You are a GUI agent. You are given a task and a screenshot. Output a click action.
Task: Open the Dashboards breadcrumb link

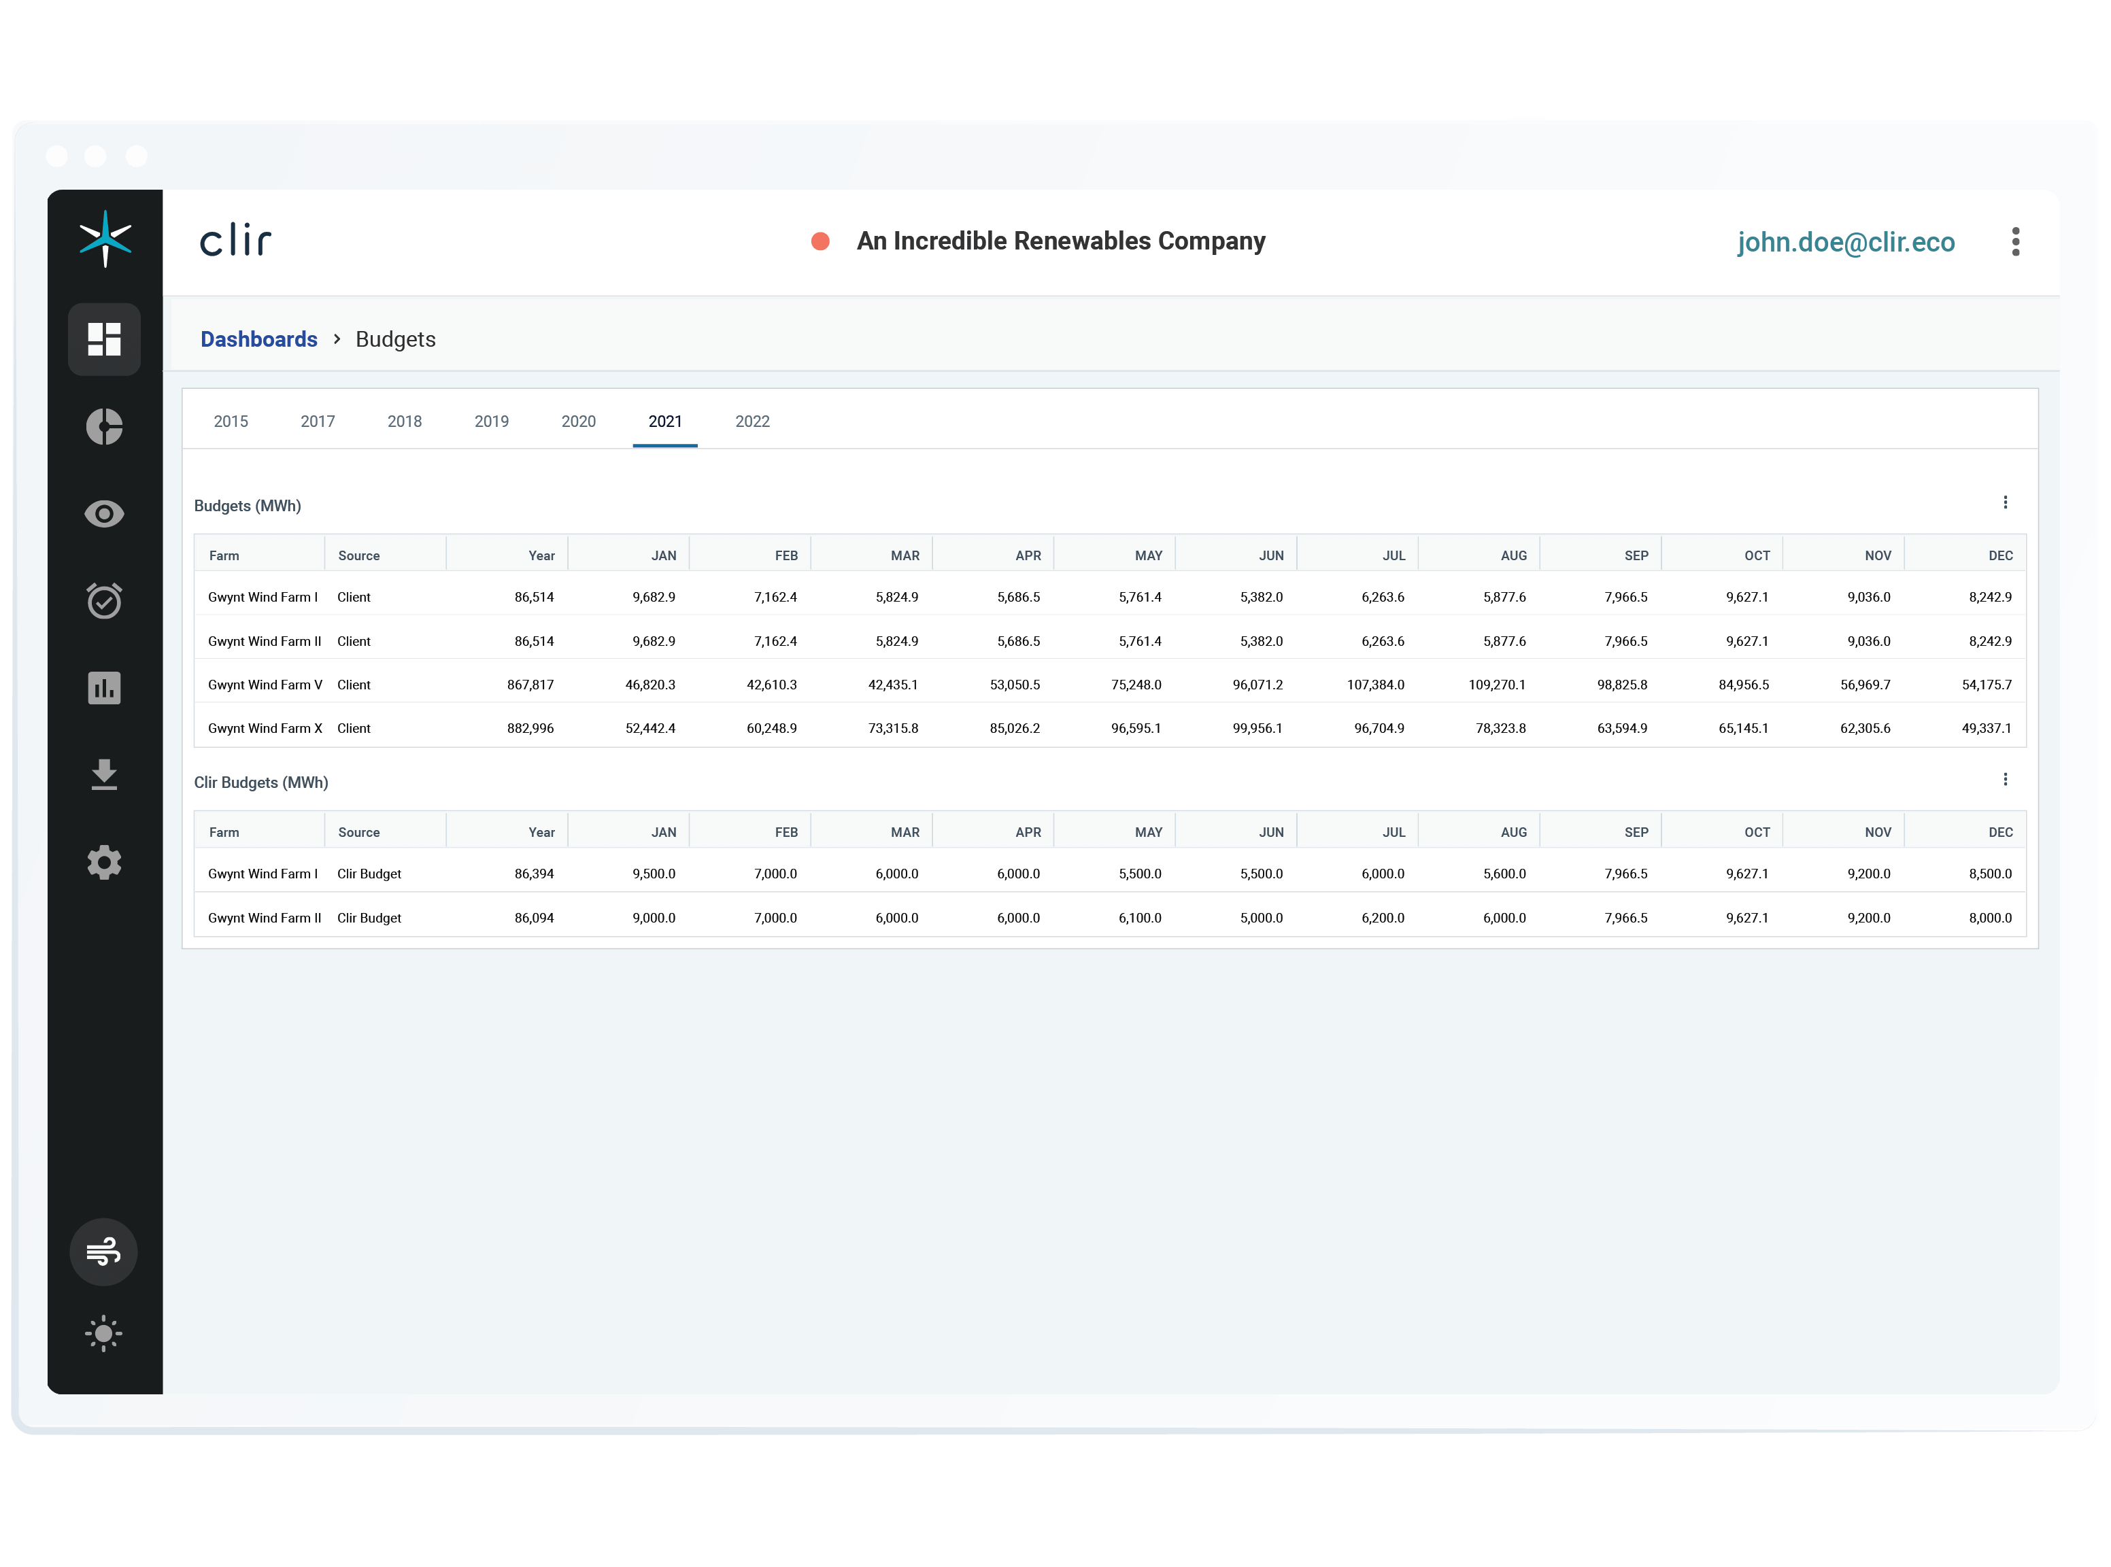tap(258, 339)
